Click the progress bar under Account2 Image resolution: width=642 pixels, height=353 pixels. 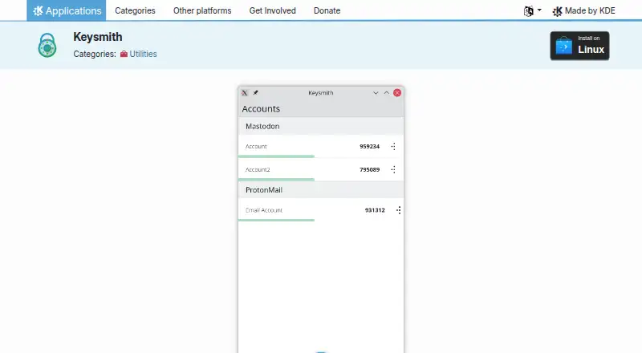pyautogui.click(x=276, y=180)
